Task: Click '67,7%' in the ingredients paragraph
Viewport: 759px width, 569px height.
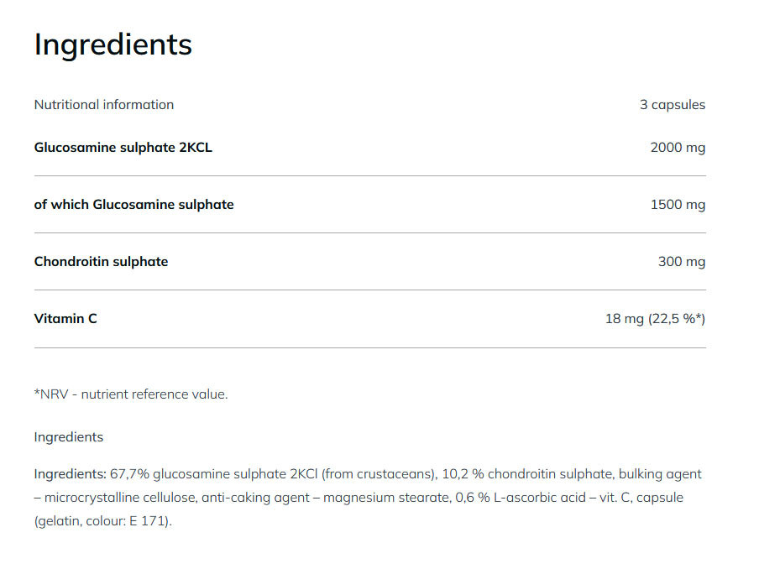Action: 130,474
